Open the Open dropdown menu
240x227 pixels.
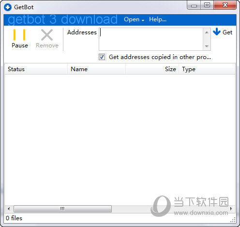tap(134, 19)
